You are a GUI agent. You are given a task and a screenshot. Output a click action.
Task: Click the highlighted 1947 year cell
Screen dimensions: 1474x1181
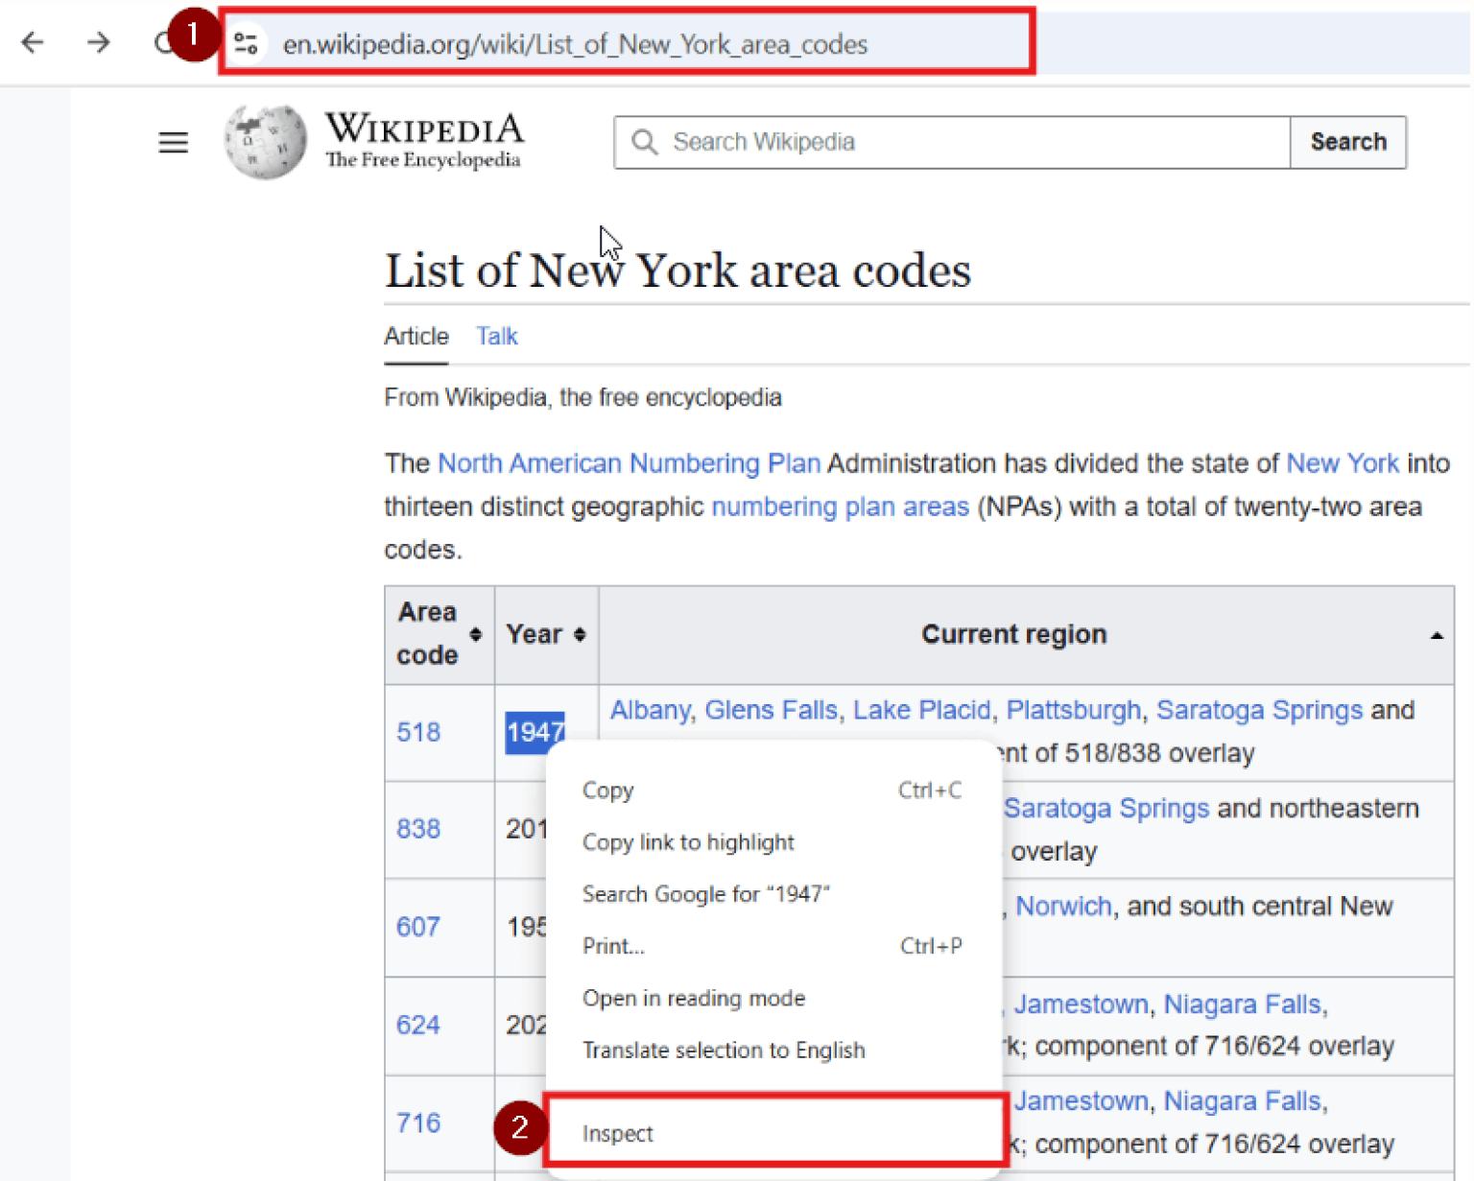535,733
